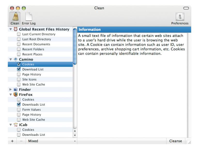The width and height of the screenshot is (199, 149).
Task: Check the Recent Folders checkbox
Action: (x=19, y=49)
